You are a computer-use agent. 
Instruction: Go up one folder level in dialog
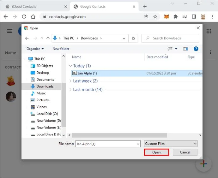coord(48,38)
